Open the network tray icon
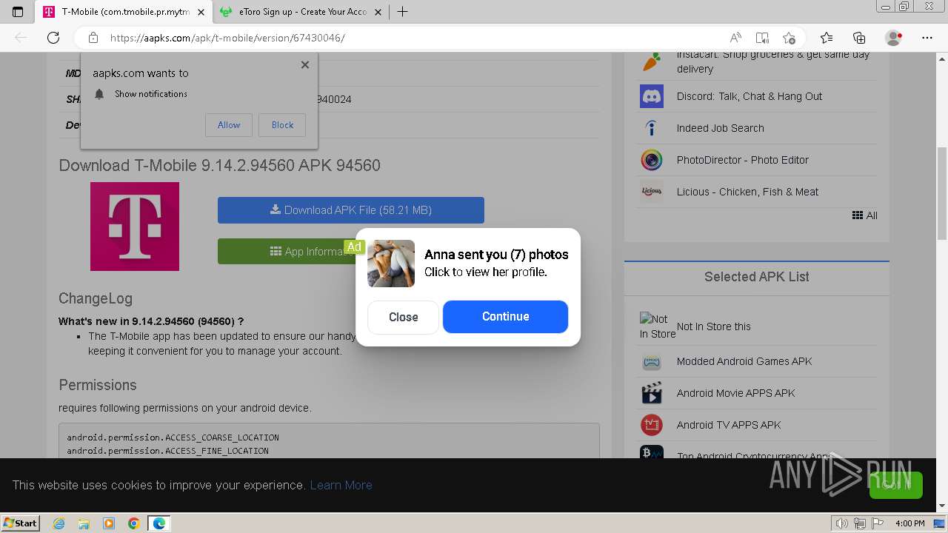 point(861,523)
